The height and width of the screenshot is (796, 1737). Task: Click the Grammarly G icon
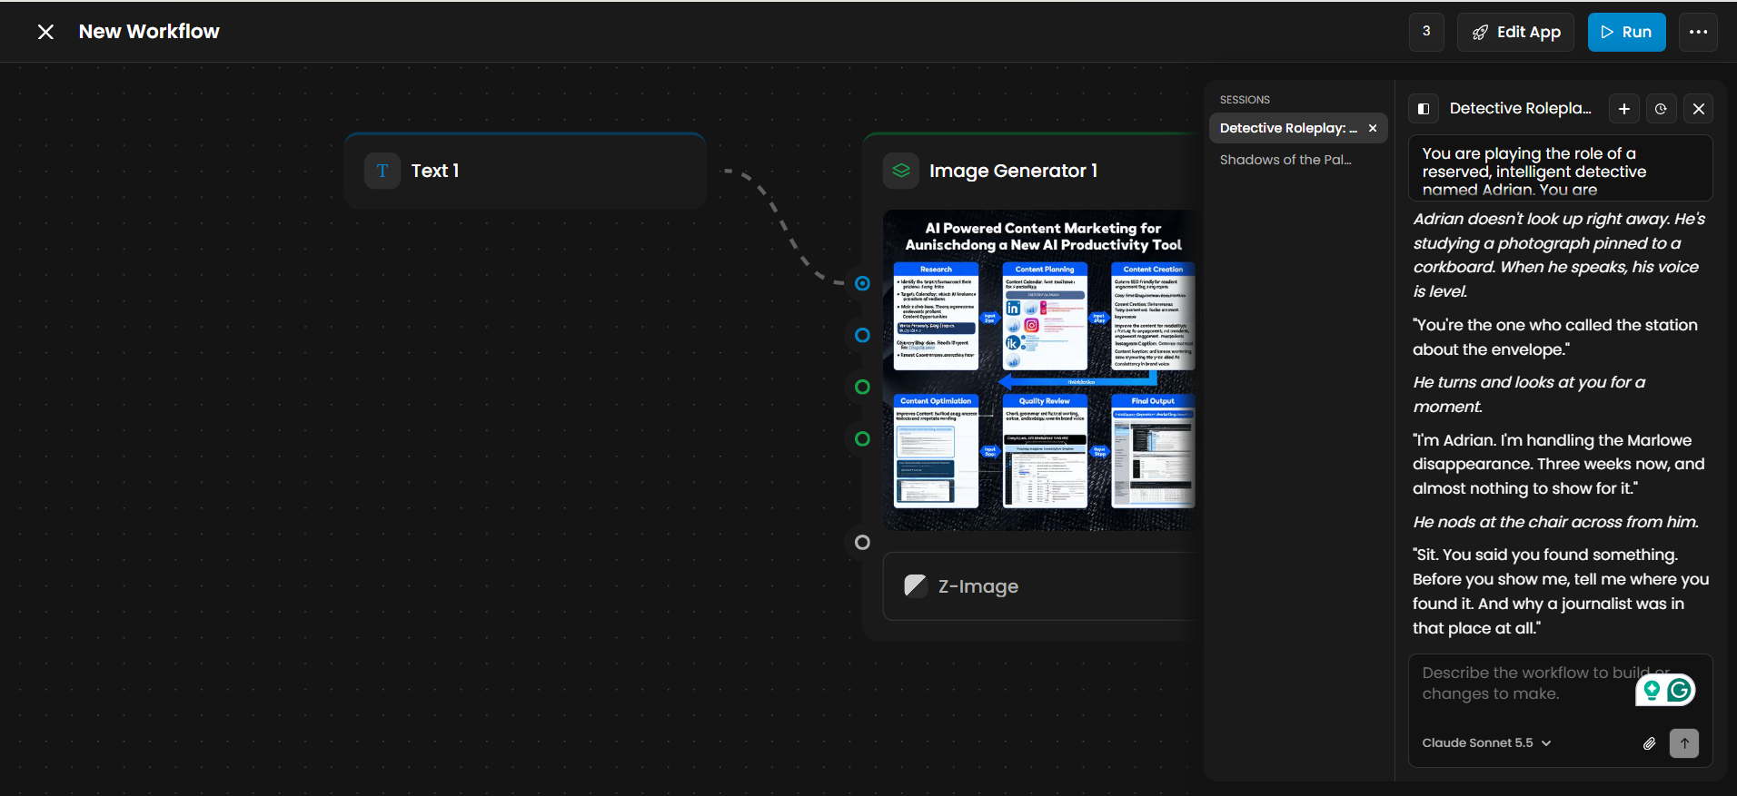(x=1680, y=691)
